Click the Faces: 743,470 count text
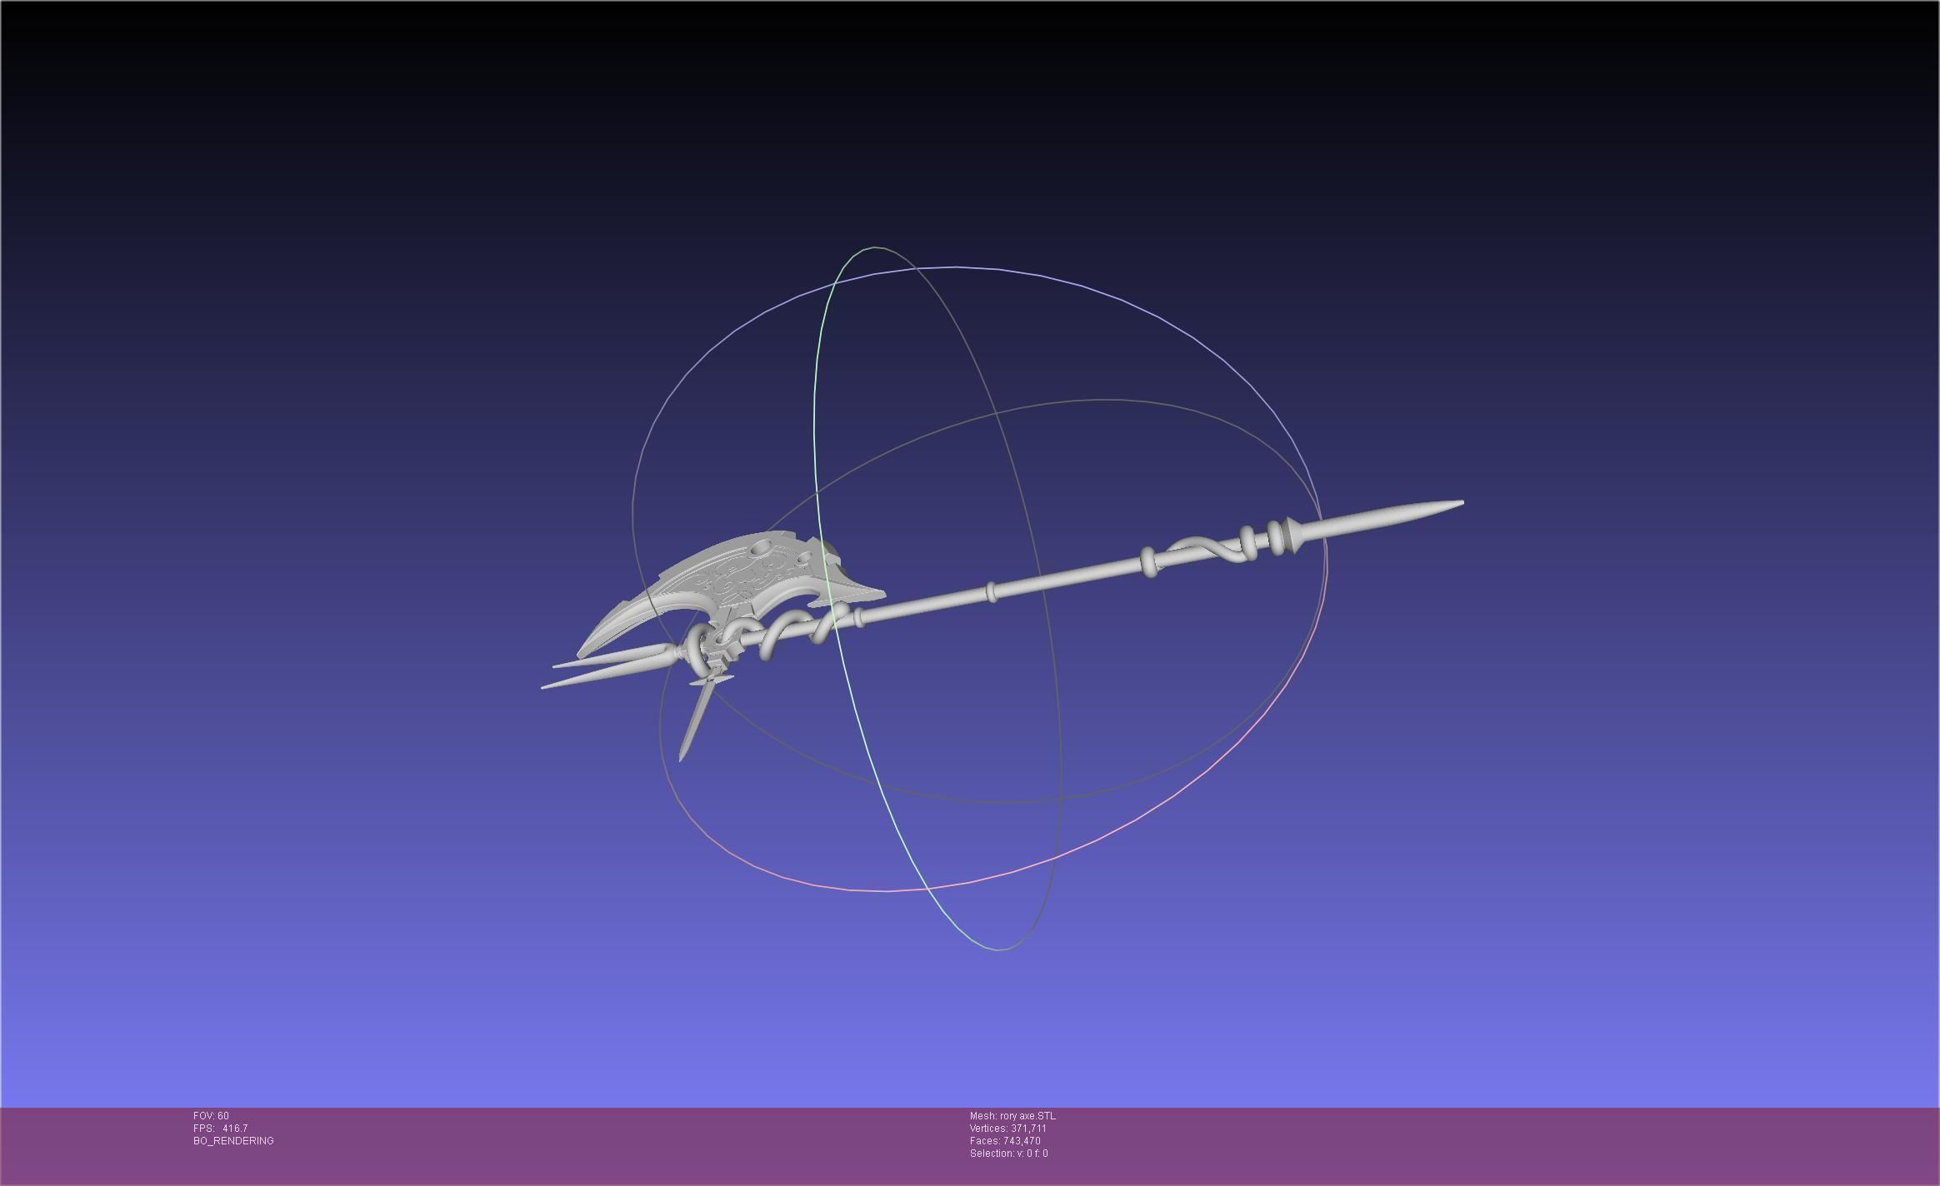 [x=1004, y=1141]
